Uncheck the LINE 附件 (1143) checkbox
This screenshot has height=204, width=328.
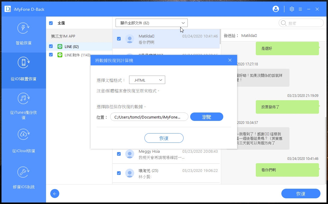pyautogui.click(x=51, y=55)
